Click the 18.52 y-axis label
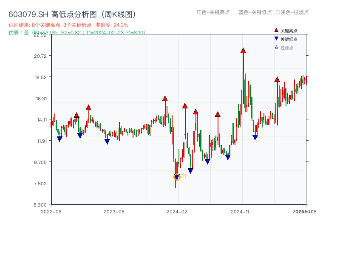 tap(41, 77)
